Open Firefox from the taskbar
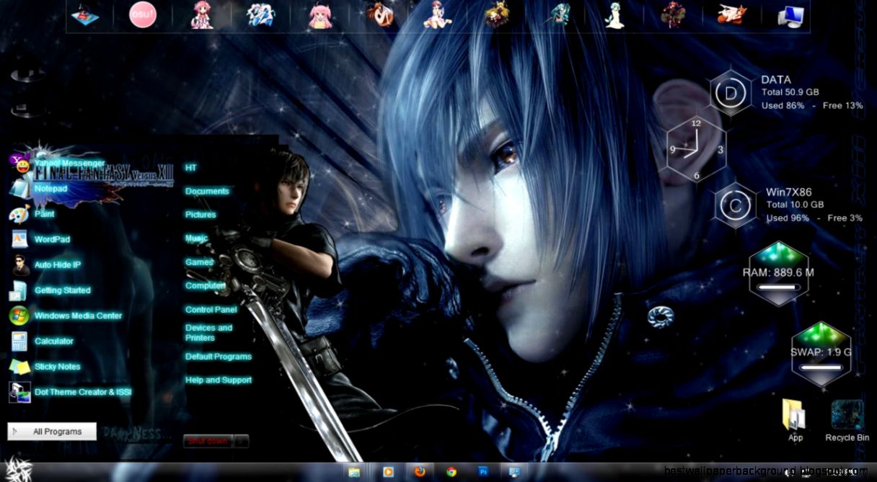877x482 pixels. [420, 472]
